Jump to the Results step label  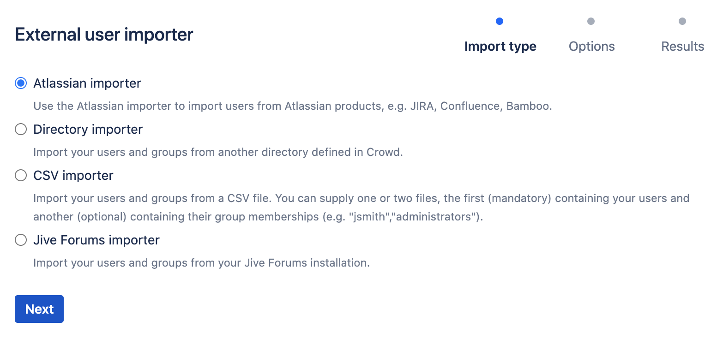click(x=682, y=47)
